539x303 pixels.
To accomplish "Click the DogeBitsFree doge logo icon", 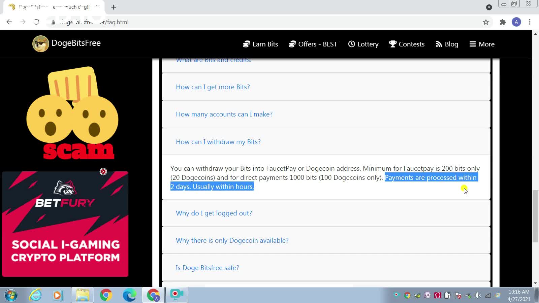I will point(40,44).
